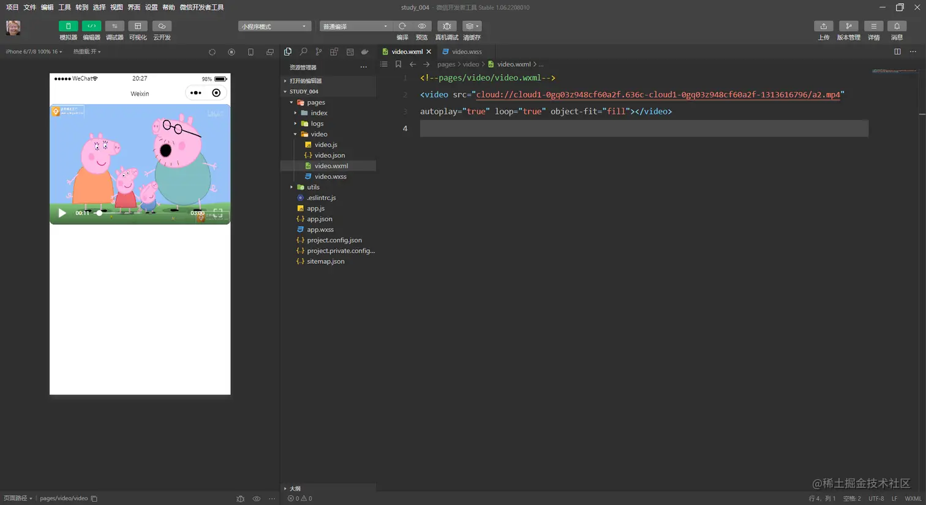Image resolution: width=926 pixels, height=505 pixels.
Task: Open the 微信开发者工具 menu
Action: click(201, 7)
